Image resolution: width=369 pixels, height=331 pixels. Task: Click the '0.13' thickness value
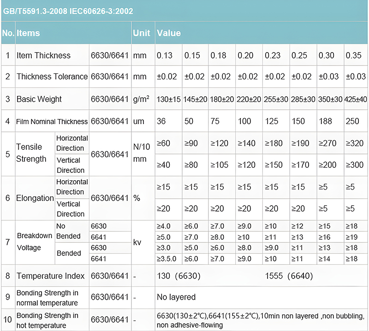(x=165, y=55)
